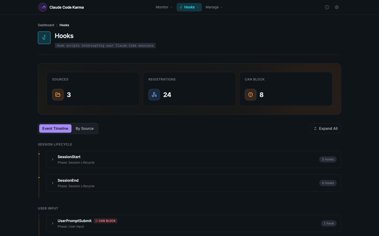The width and height of the screenshot is (379, 236).
Task: Click the Expand All arrows icon
Action: (315, 128)
